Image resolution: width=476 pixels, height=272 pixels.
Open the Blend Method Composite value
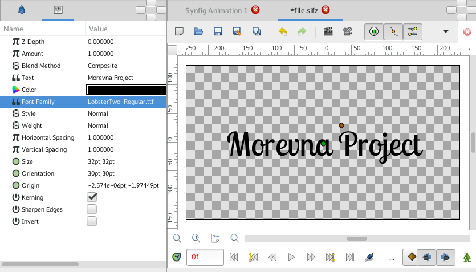tap(102, 66)
